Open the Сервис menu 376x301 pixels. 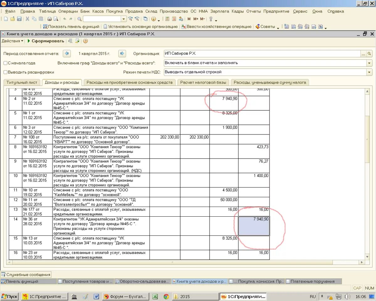[x=300, y=11]
